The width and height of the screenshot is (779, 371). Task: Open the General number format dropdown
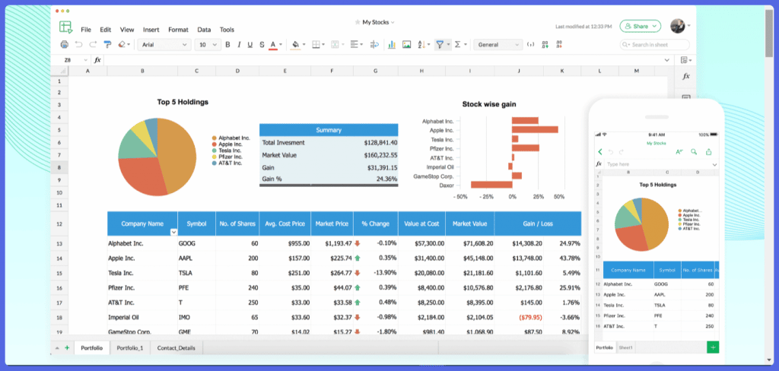[498, 45]
